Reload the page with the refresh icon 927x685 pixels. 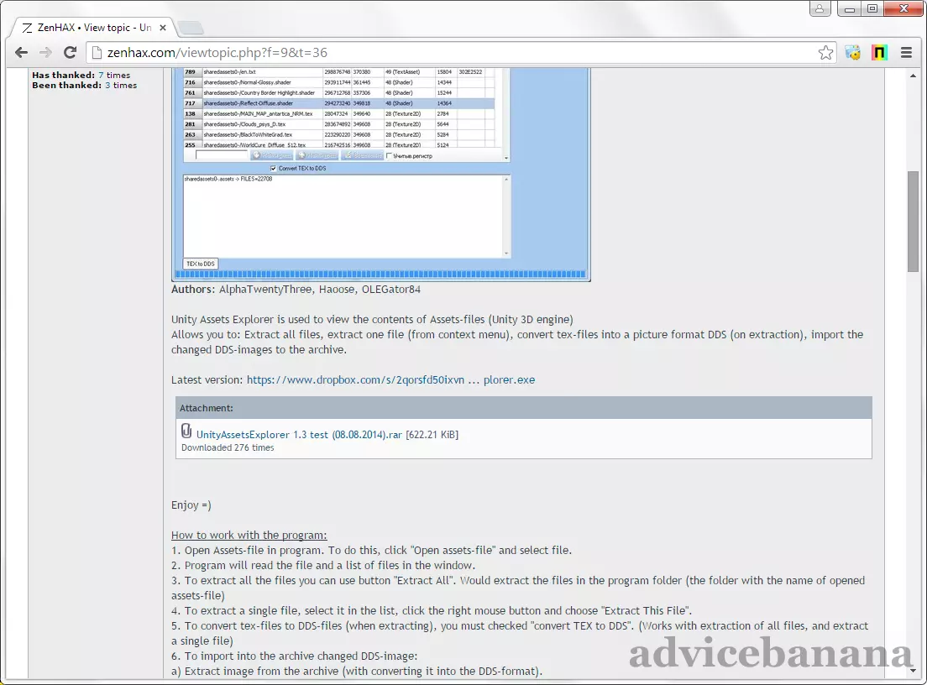coord(70,53)
